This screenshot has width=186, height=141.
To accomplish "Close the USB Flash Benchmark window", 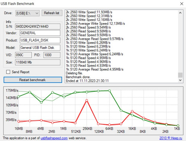I will click(x=182, y=4).
